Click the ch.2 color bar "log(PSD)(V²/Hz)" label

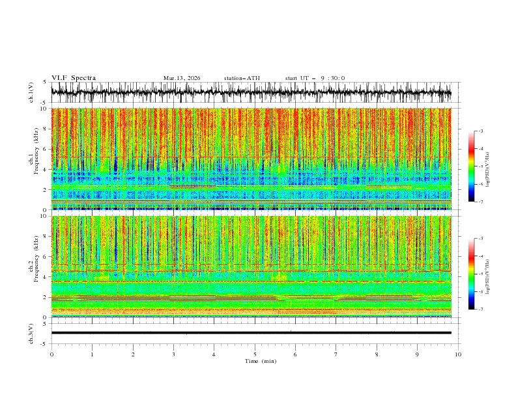(487, 277)
